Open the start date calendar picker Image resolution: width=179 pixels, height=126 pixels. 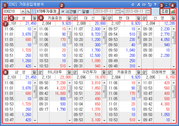pos(118,11)
